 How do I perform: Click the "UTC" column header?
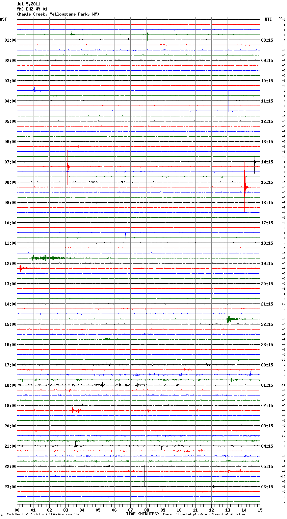click(x=268, y=19)
